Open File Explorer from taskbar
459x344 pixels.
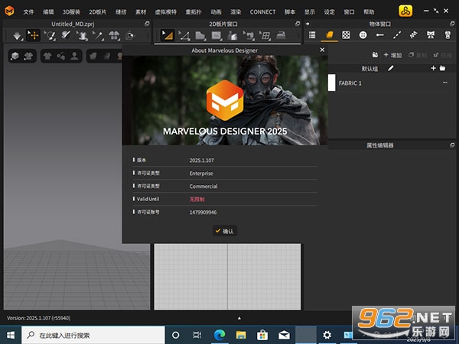(241, 336)
